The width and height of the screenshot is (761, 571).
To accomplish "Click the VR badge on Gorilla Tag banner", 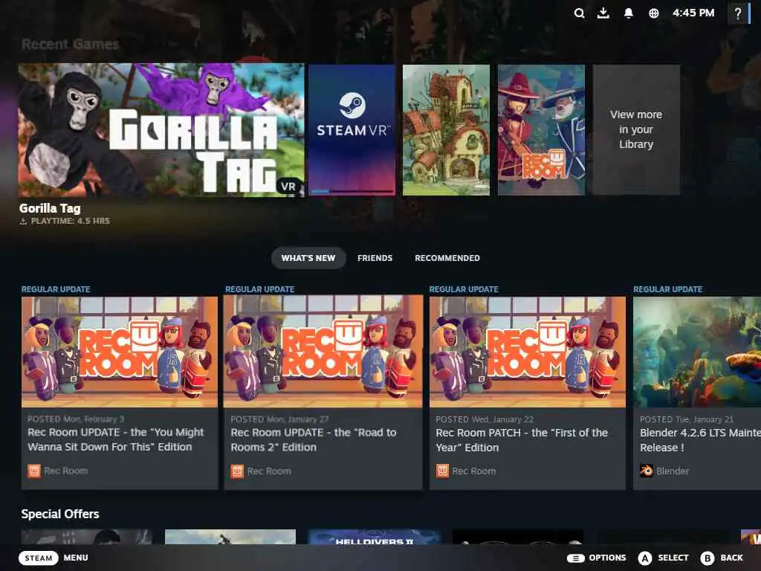I will click(289, 187).
